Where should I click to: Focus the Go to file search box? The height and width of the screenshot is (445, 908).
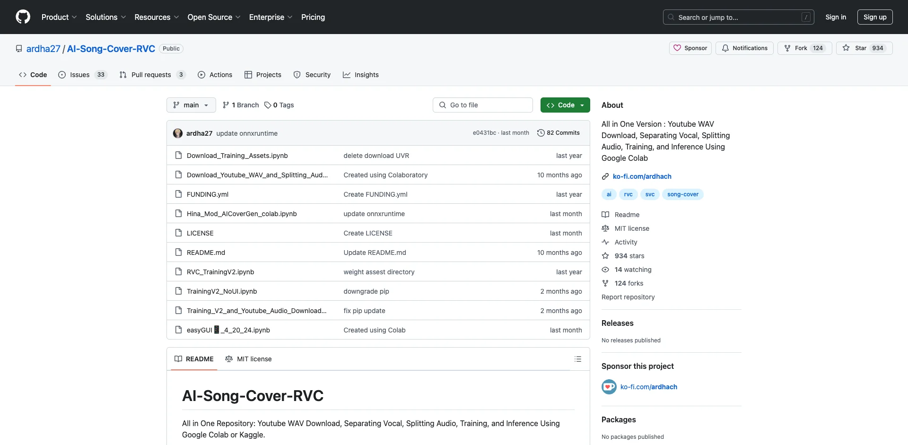483,105
